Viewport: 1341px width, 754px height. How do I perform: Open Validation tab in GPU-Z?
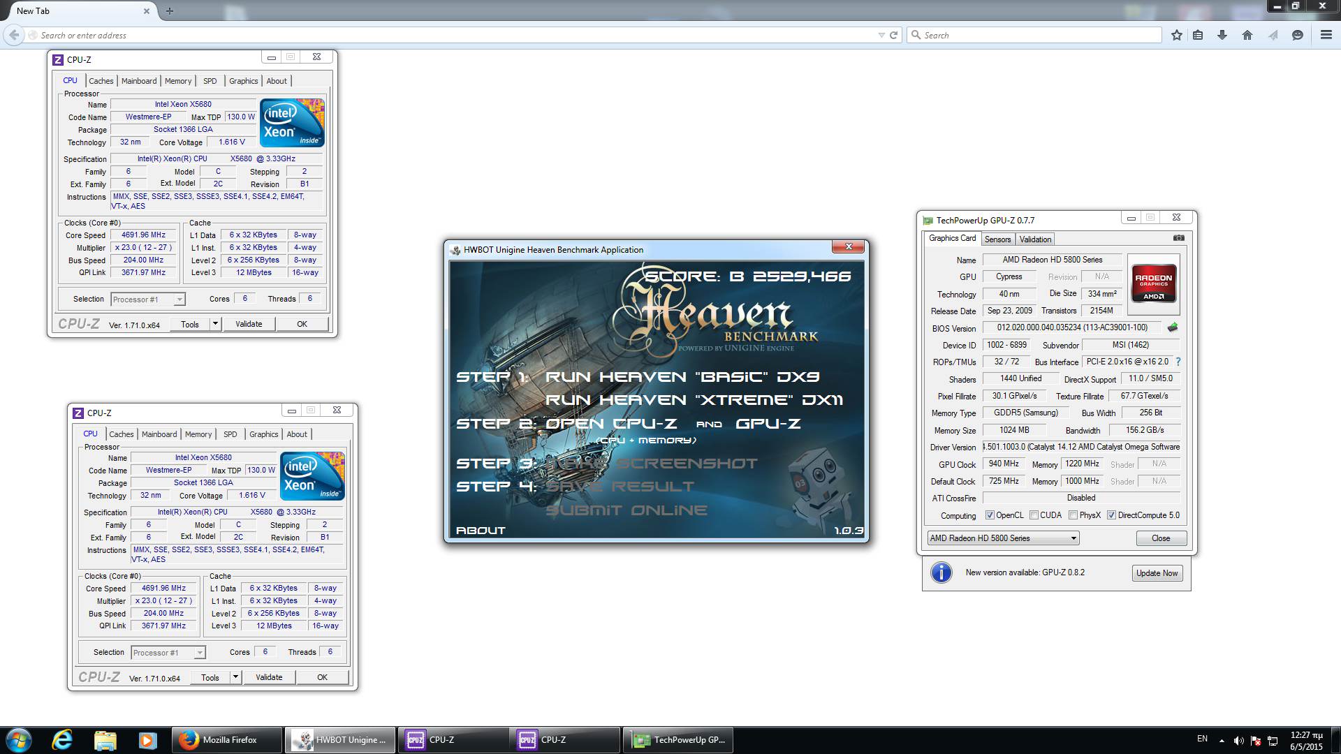1035,239
